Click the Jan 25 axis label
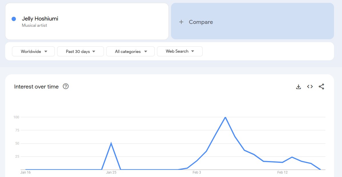This screenshot has width=342, height=177. coord(111,172)
